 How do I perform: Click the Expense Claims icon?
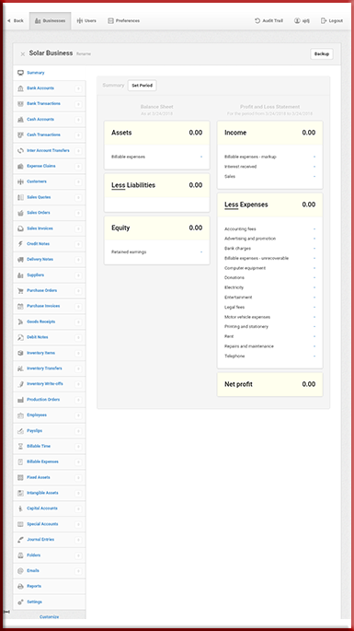point(20,166)
